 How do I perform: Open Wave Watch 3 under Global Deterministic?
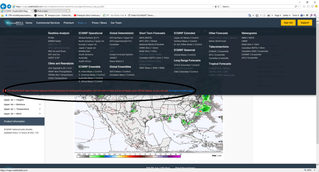point(117,61)
